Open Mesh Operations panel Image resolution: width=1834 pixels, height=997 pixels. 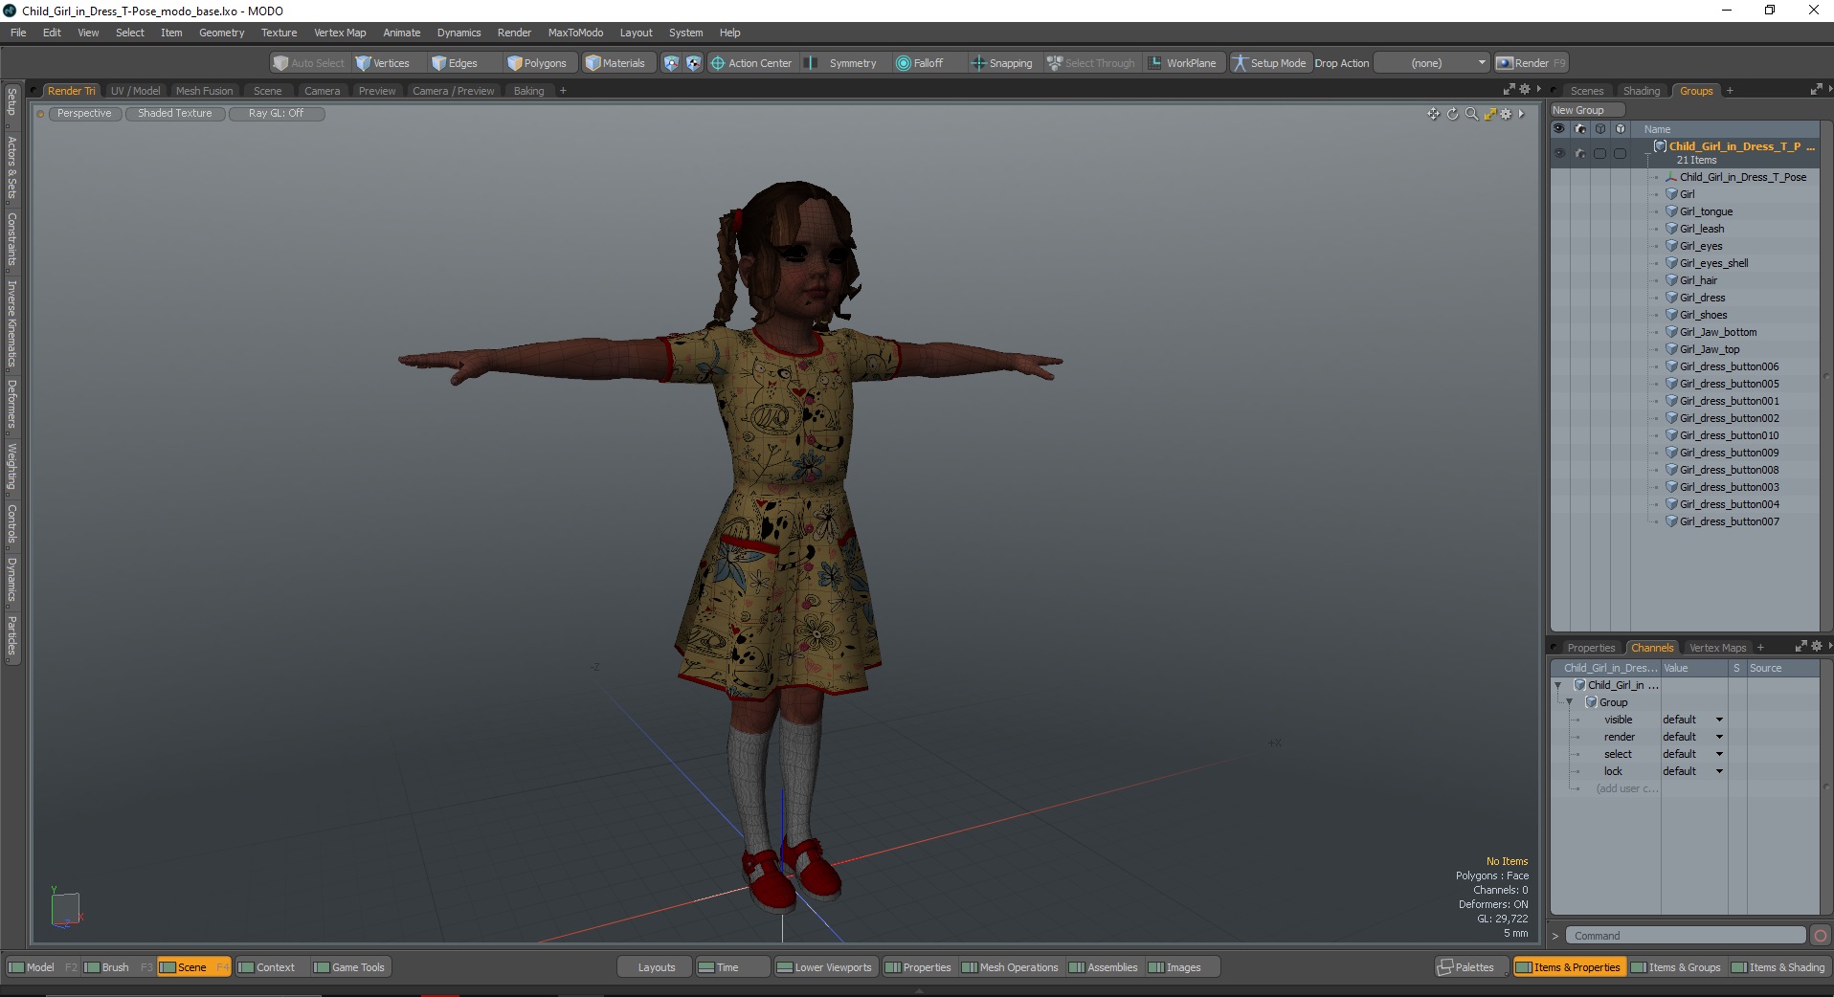point(1010,967)
